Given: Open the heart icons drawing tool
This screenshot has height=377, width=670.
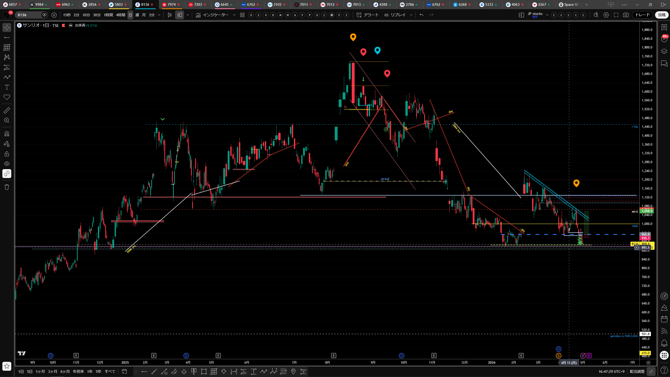Looking at the screenshot, I should click(7, 97).
